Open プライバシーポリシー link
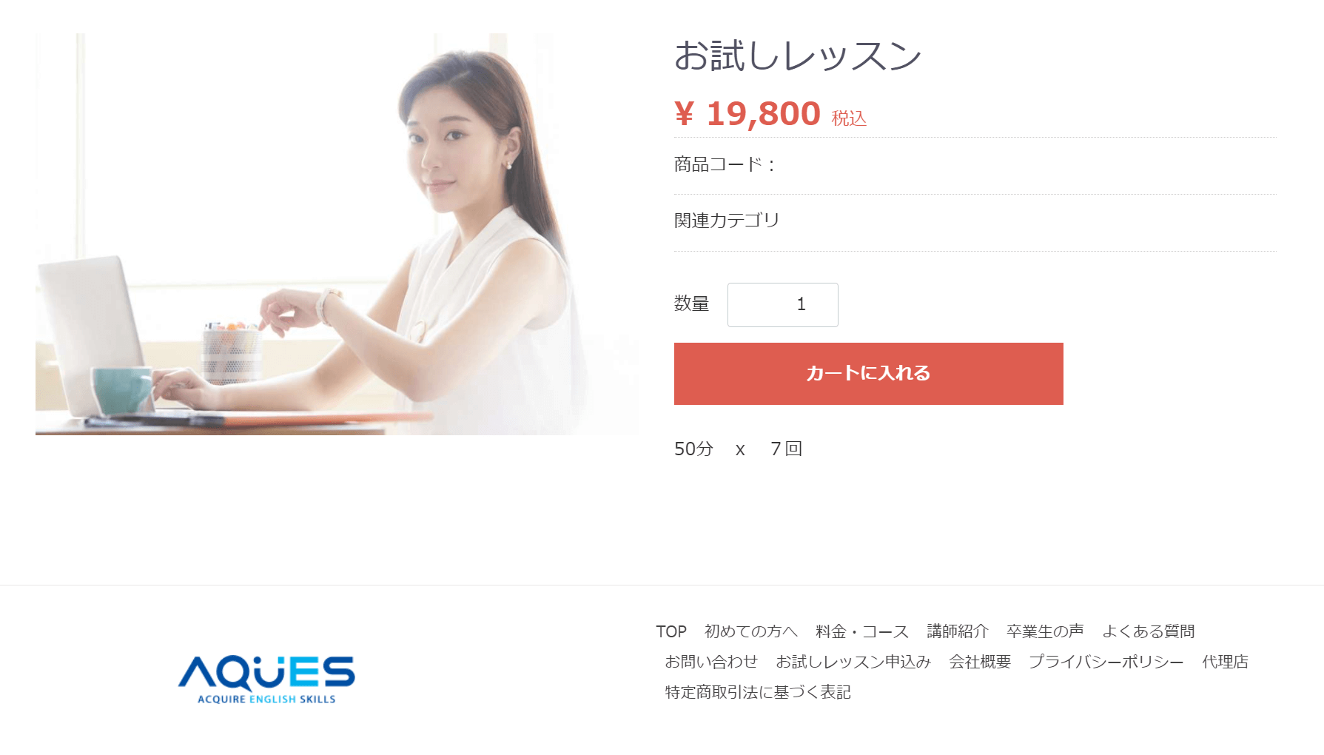This screenshot has height=755, width=1324. tap(1106, 662)
